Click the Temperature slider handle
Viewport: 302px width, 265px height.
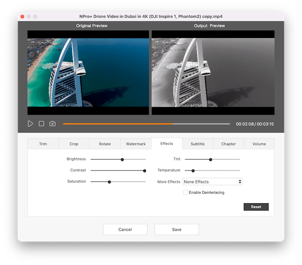coord(193,170)
